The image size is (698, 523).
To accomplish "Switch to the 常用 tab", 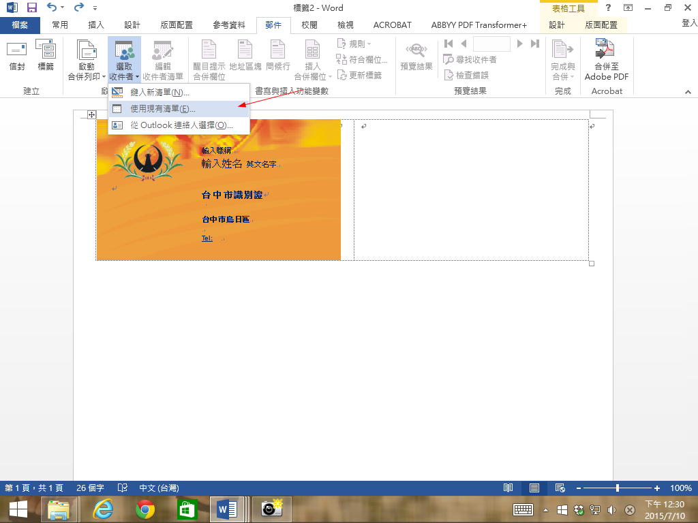I will click(x=60, y=25).
